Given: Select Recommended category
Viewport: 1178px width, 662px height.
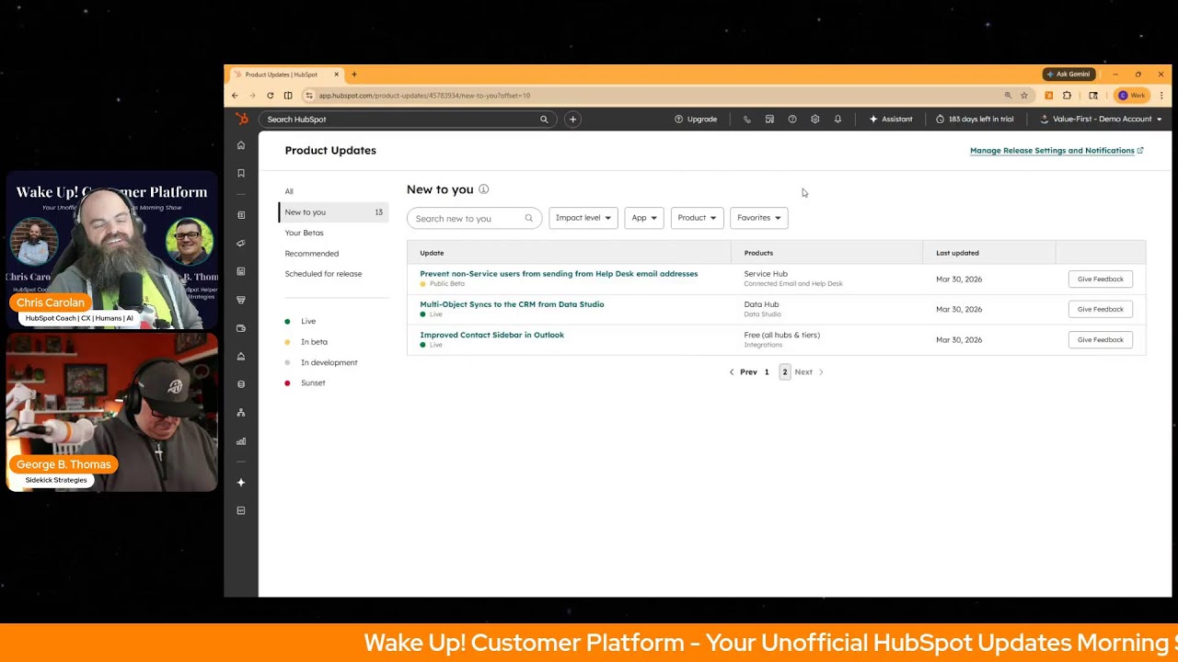Looking at the screenshot, I should pyautogui.click(x=312, y=254).
